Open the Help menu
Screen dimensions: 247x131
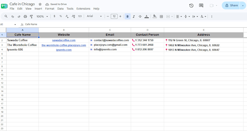(x=96, y=9)
